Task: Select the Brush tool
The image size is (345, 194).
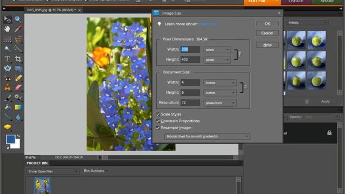Action: 8,98
